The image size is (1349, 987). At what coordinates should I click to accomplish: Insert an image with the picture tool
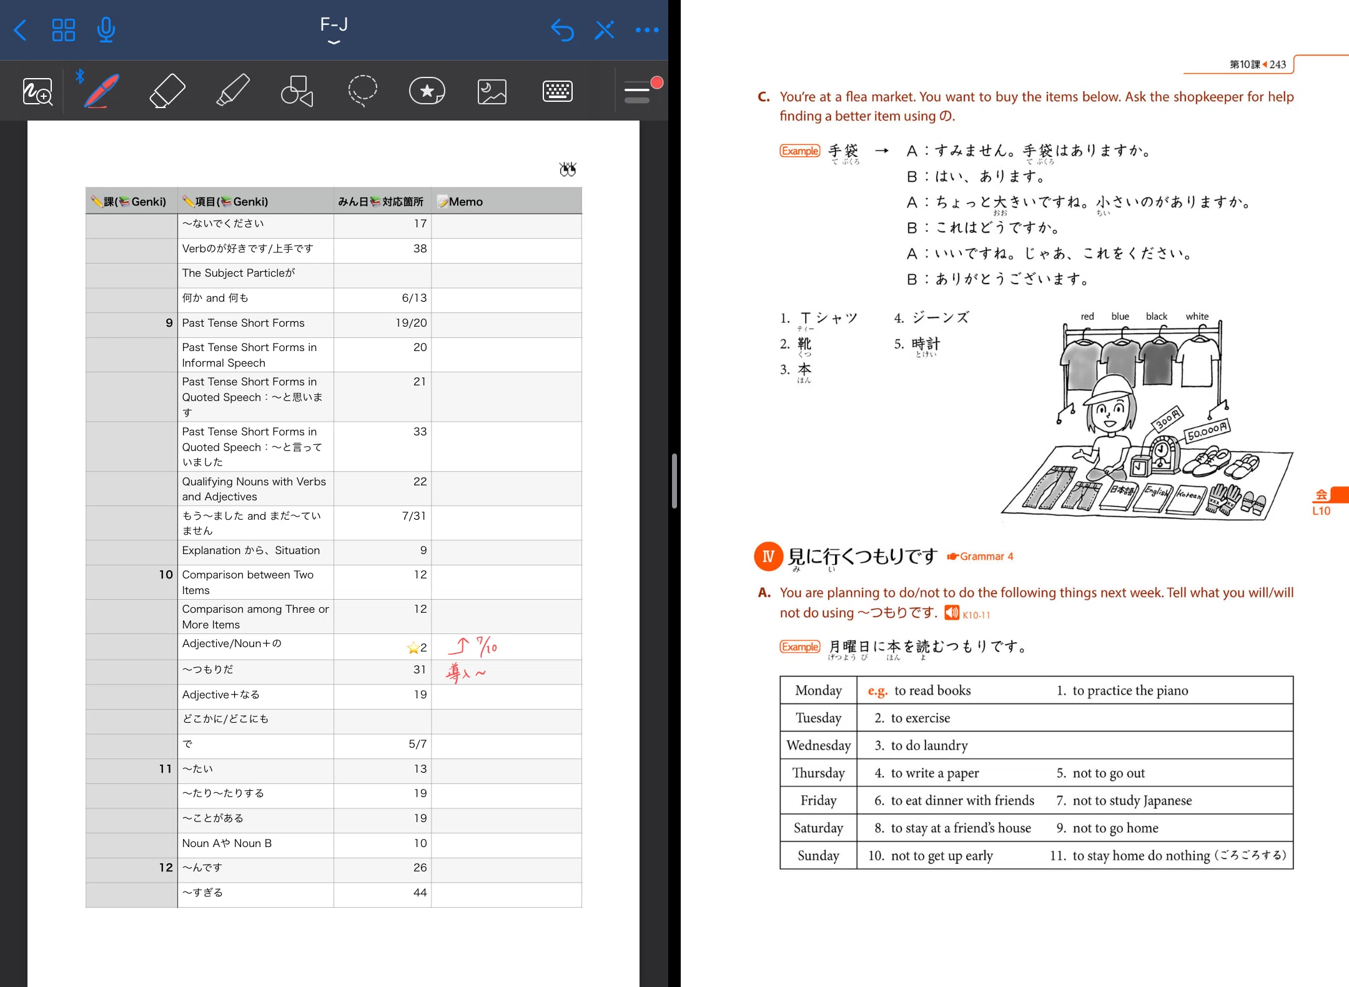(x=492, y=92)
